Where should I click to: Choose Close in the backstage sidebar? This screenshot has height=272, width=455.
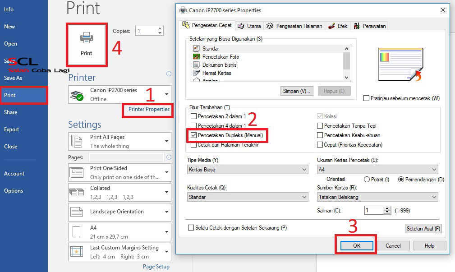point(10,146)
